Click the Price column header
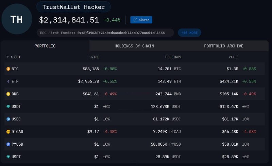This screenshot has width=272, height=166. click(x=94, y=57)
